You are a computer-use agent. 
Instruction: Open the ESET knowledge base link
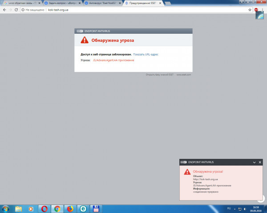click(160, 75)
